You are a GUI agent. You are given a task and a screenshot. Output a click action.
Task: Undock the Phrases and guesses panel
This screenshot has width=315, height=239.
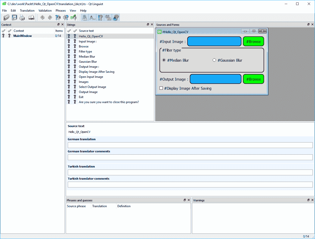coord(185,200)
